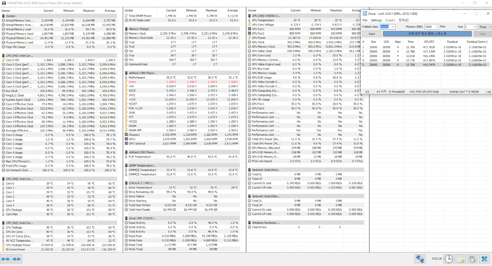Viewport: 492px width, 266px height.
Task: Click the Start button in LinX
Action: point(372,34)
